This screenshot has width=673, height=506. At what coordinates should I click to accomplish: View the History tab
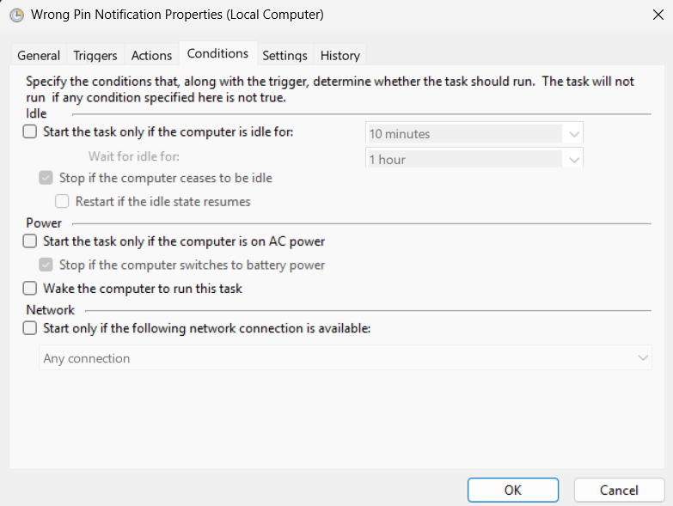340,55
